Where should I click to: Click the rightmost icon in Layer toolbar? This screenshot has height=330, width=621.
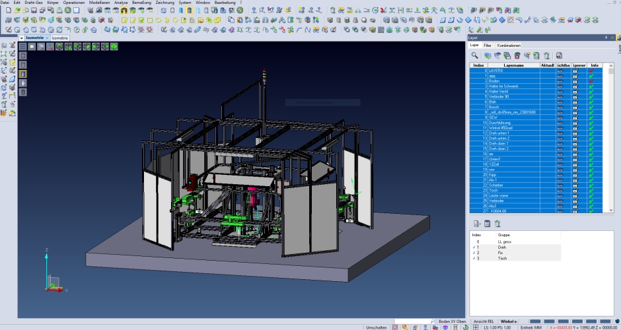[559, 56]
